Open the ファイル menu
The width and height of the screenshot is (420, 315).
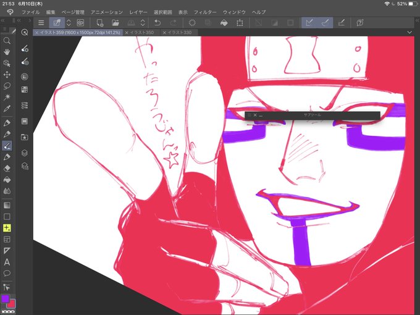click(x=30, y=12)
